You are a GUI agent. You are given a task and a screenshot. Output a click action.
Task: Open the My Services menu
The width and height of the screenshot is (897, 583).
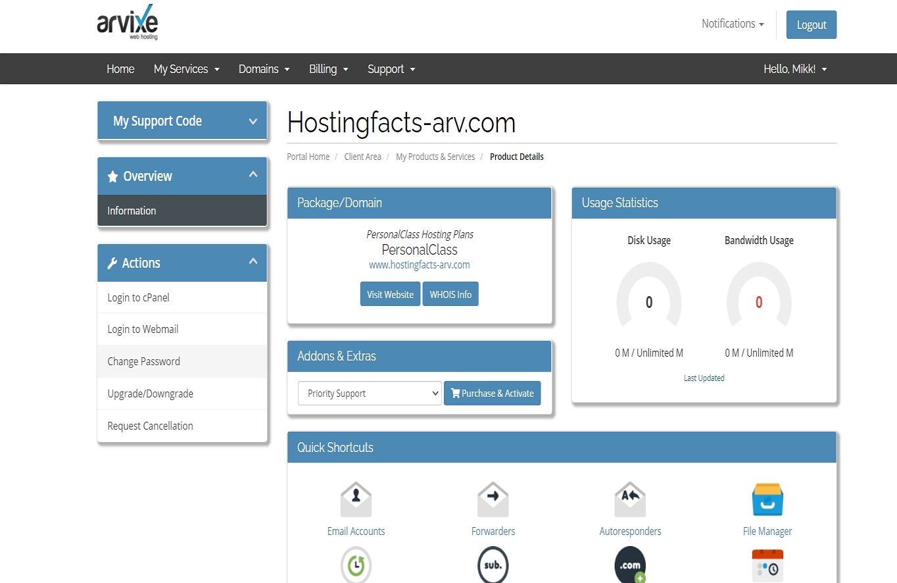[x=187, y=69]
